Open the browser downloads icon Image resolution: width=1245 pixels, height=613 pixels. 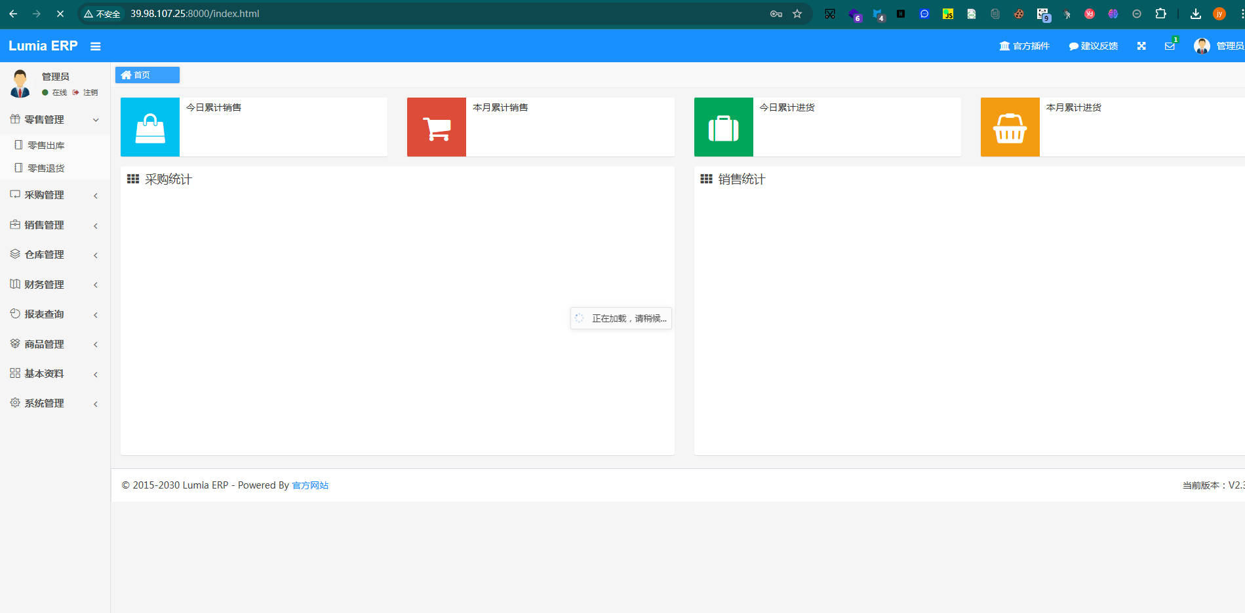pos(1196,14)
